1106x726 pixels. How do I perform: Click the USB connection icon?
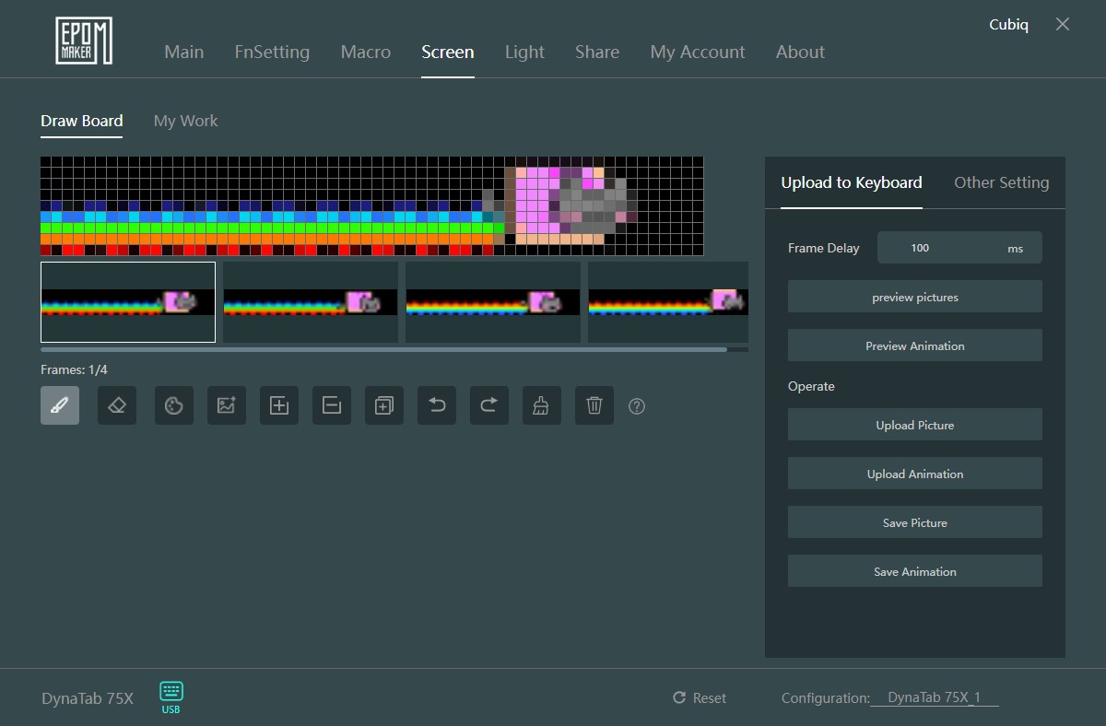click(171, 697)
